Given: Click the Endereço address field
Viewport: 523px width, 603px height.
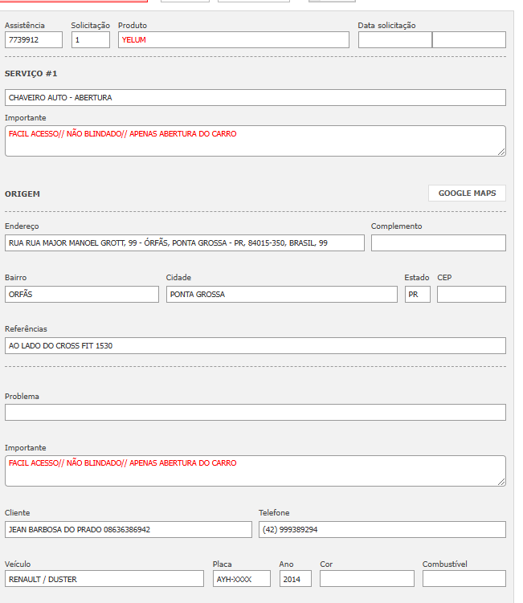Looking at the screenshot, I should coord(184,243).
